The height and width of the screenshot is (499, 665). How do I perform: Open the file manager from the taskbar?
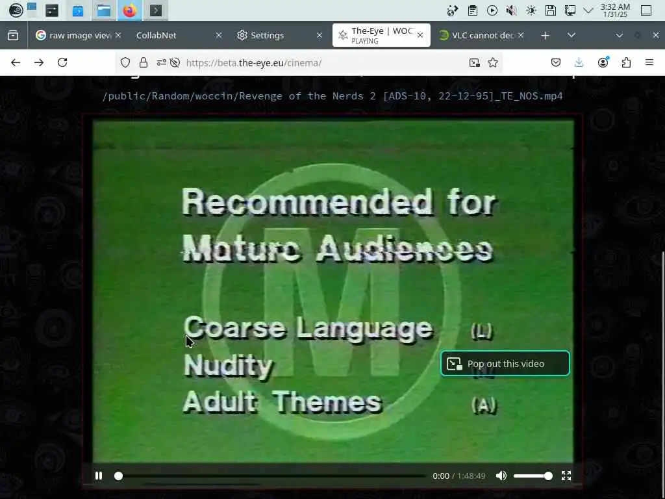click(104, 10)
